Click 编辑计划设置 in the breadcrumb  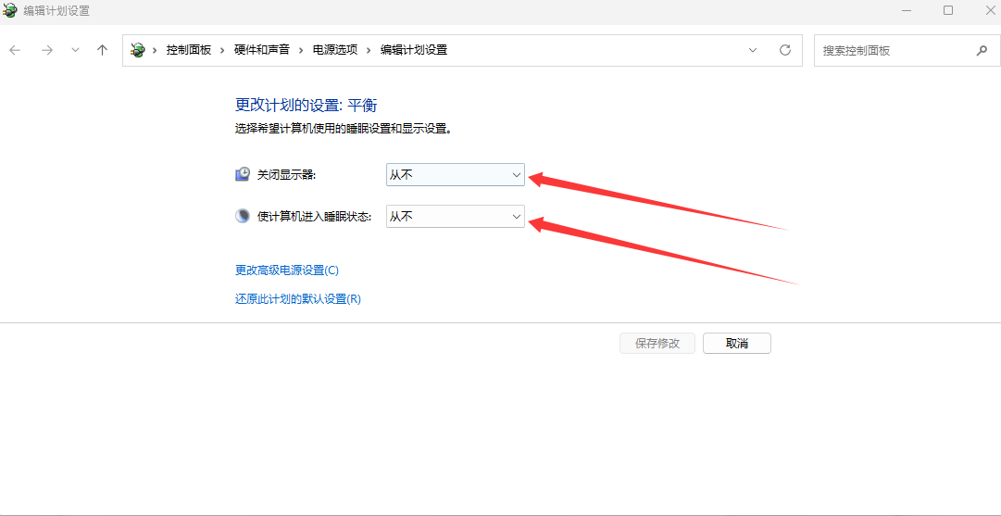point(414,50)
